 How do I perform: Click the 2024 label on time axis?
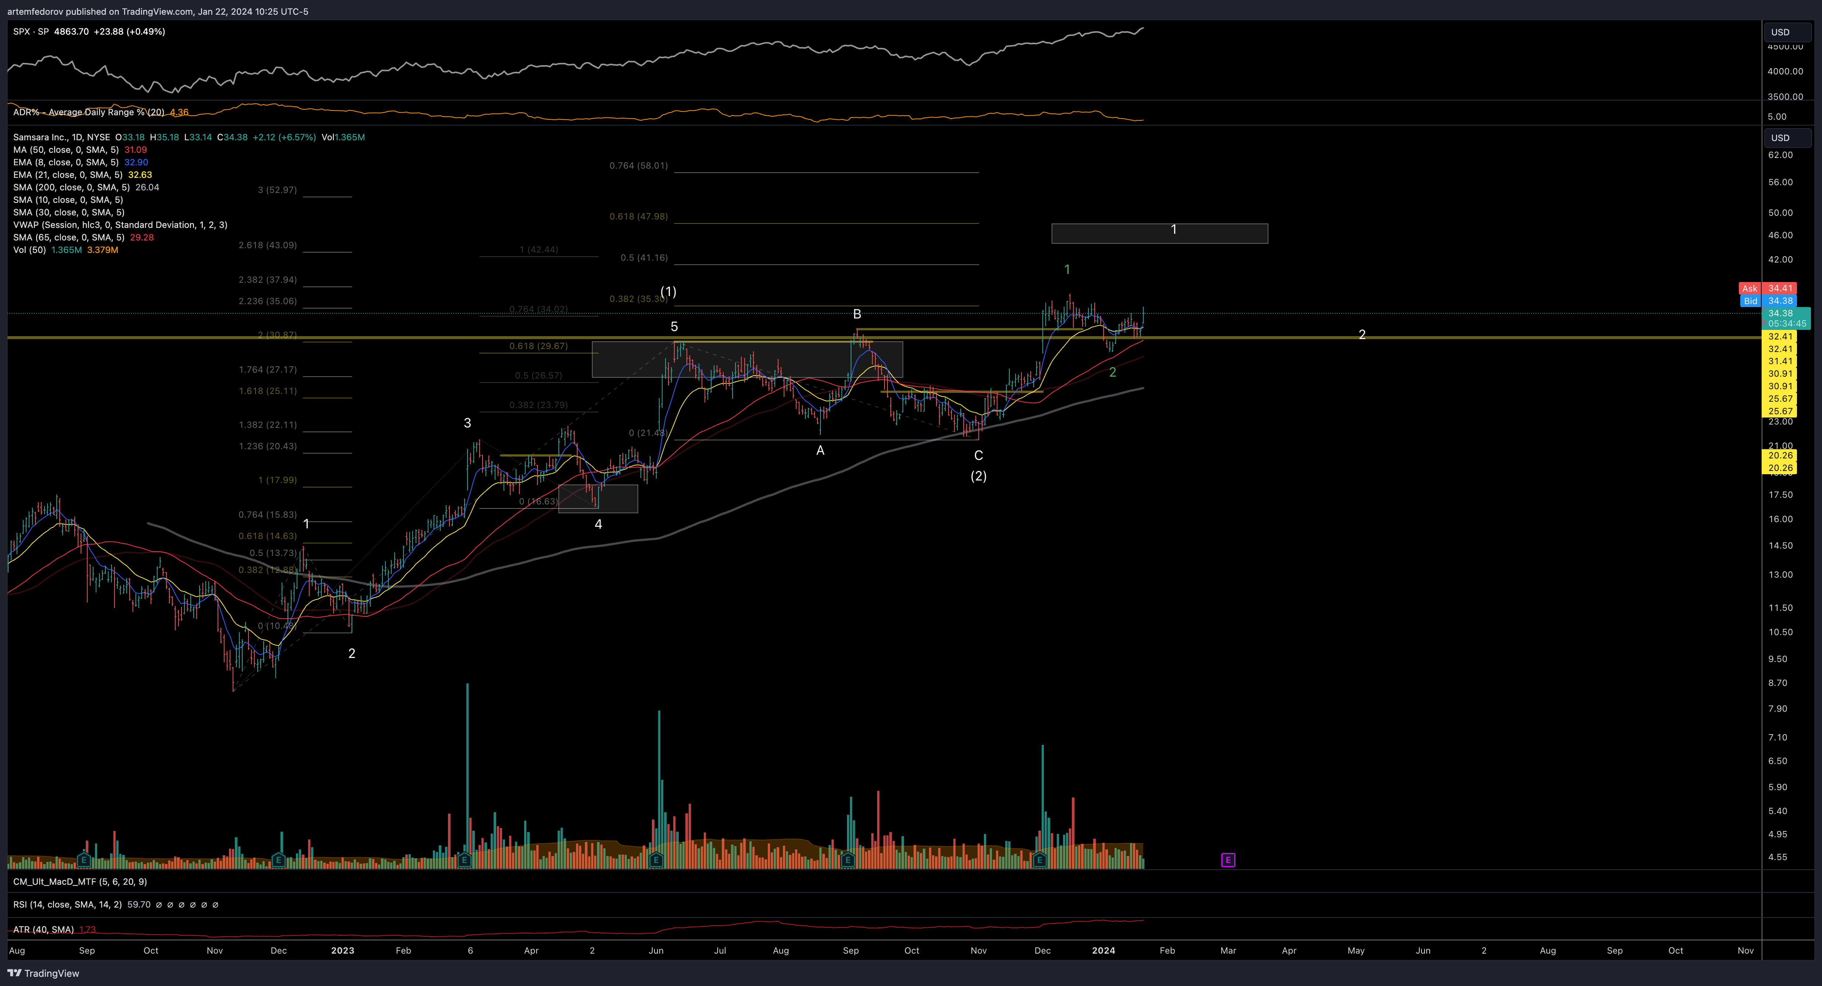[x=1104, y=951]
